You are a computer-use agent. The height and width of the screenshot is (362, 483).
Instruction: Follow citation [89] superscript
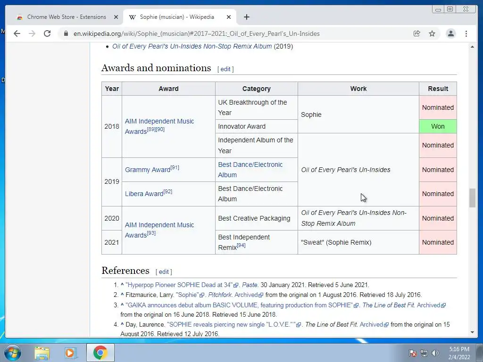[151, 129]
